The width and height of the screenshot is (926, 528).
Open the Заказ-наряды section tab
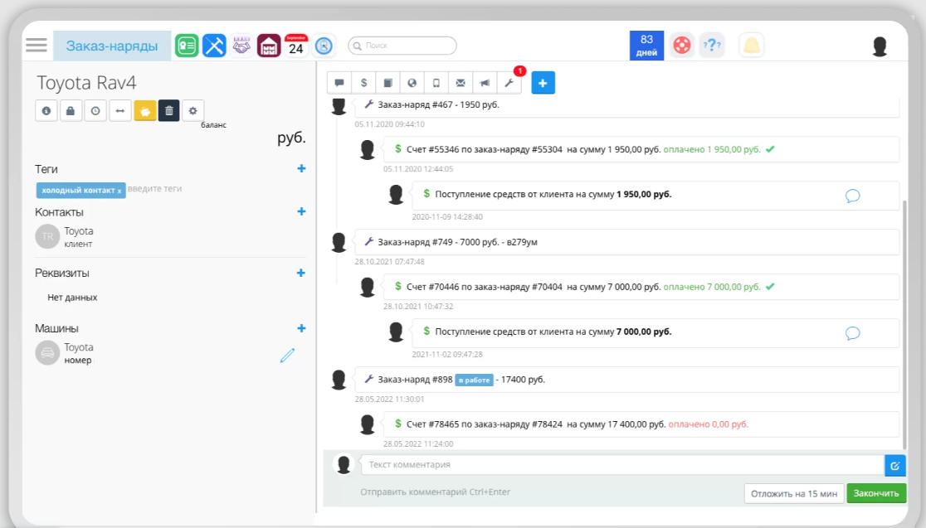point(112,46)
